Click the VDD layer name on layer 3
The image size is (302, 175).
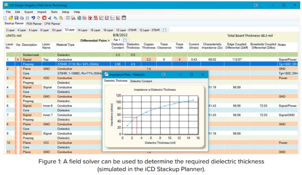pos(49,78)
